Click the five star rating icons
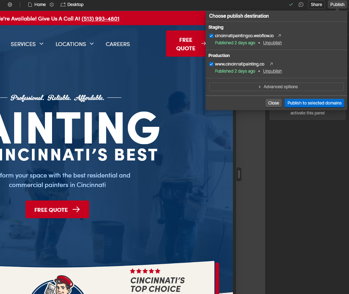Screen dimensions: 349x294 [x=145, y=271]
